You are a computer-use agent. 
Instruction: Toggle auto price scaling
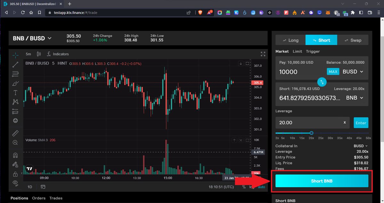pos(261,187)
